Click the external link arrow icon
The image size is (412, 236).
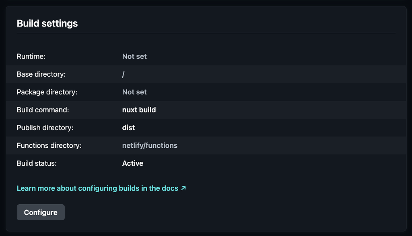point(184,188)
